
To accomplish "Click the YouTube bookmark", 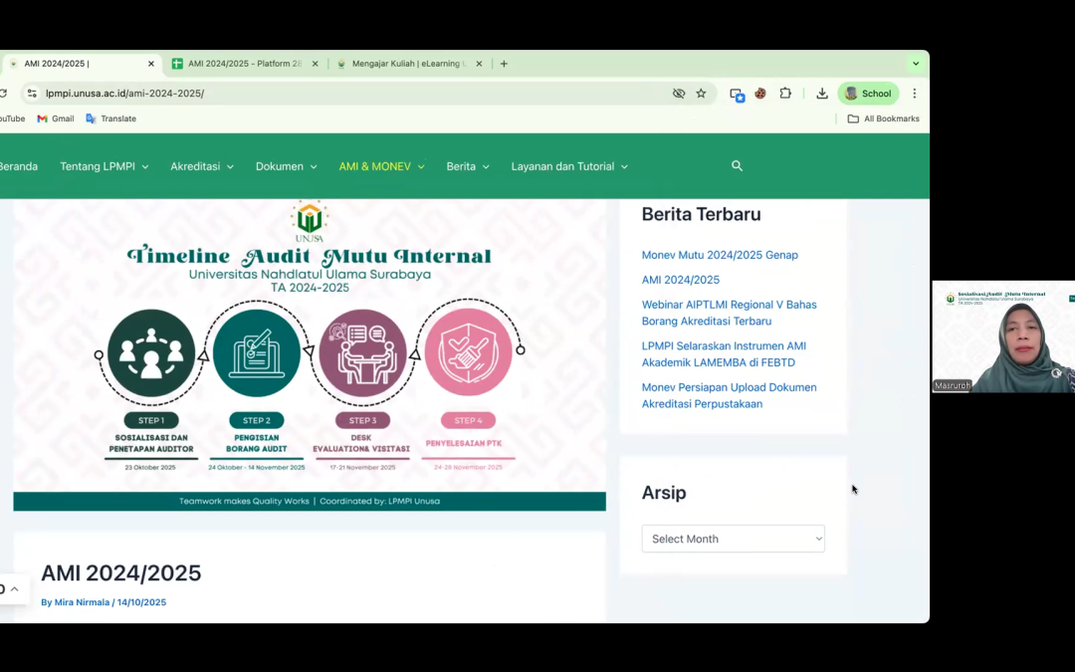I will (x=12, y=118).
